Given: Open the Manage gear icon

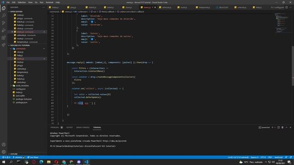Looking at the screenshot, I should (x=4, y=152).
